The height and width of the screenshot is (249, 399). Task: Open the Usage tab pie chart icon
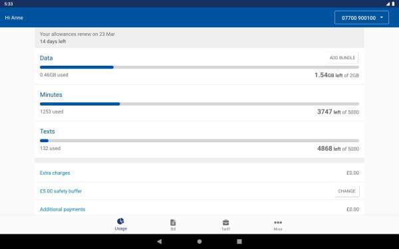(120, 221)
